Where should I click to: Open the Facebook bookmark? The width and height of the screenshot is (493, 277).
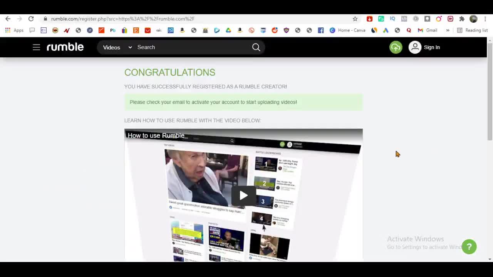[x=321, y=30]
